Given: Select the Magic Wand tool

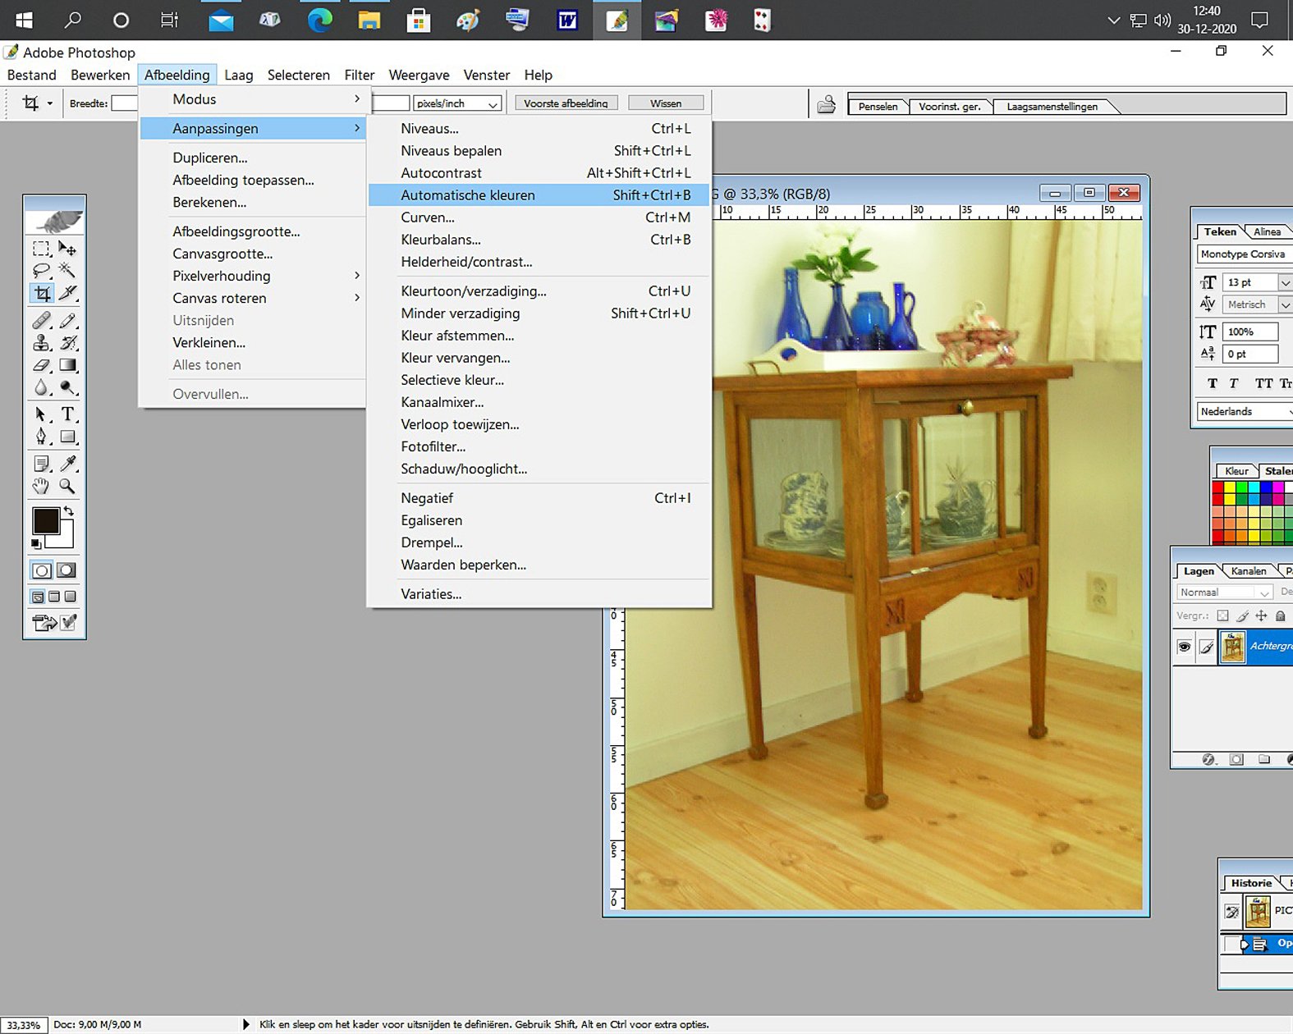Looking at the screenshot, I should [x=68, y=270].
